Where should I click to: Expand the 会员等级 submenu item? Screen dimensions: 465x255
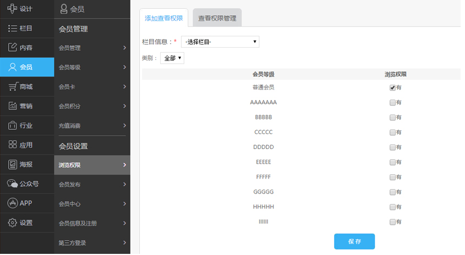(x=92, y=67)
